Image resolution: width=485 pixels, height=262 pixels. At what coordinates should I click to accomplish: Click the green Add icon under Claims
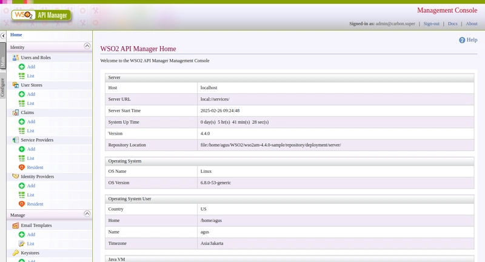[22, 121]
